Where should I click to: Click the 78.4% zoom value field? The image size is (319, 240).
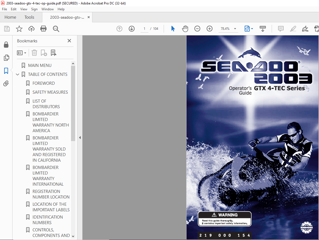tap(225, 29)
